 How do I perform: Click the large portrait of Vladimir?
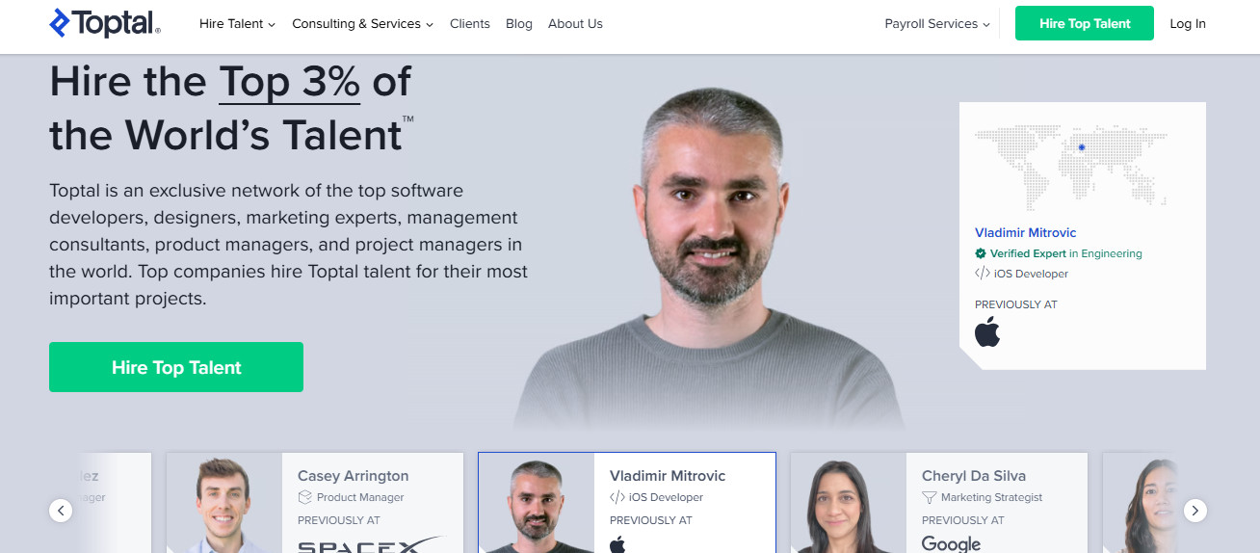708,258
